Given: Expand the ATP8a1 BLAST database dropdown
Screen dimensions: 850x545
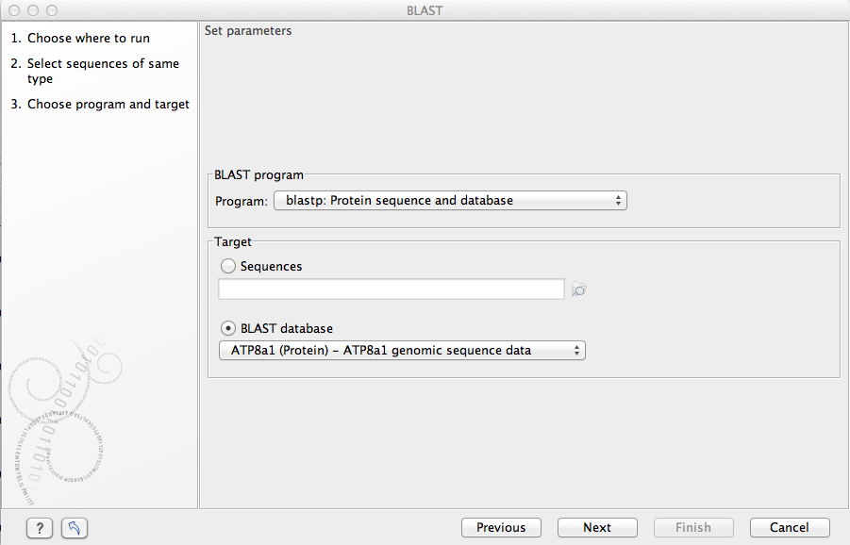Looking at the screenshot, I should tap(402, 351).
